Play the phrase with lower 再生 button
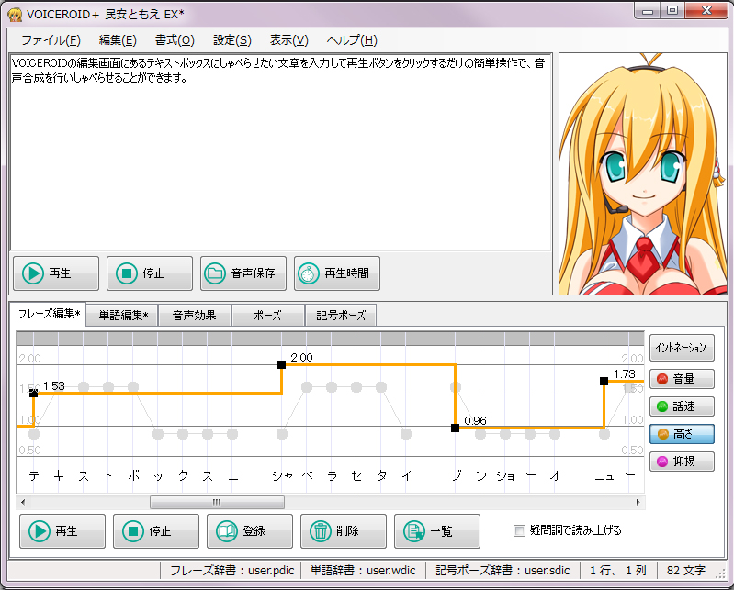The width and height of the screenshot is (734, 590). (x=62, y=531)
